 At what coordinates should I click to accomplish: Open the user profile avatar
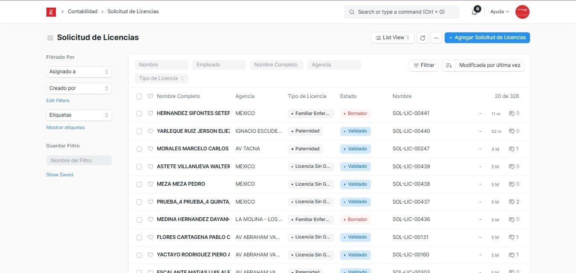pyautogui.click(x=522, y=12)
